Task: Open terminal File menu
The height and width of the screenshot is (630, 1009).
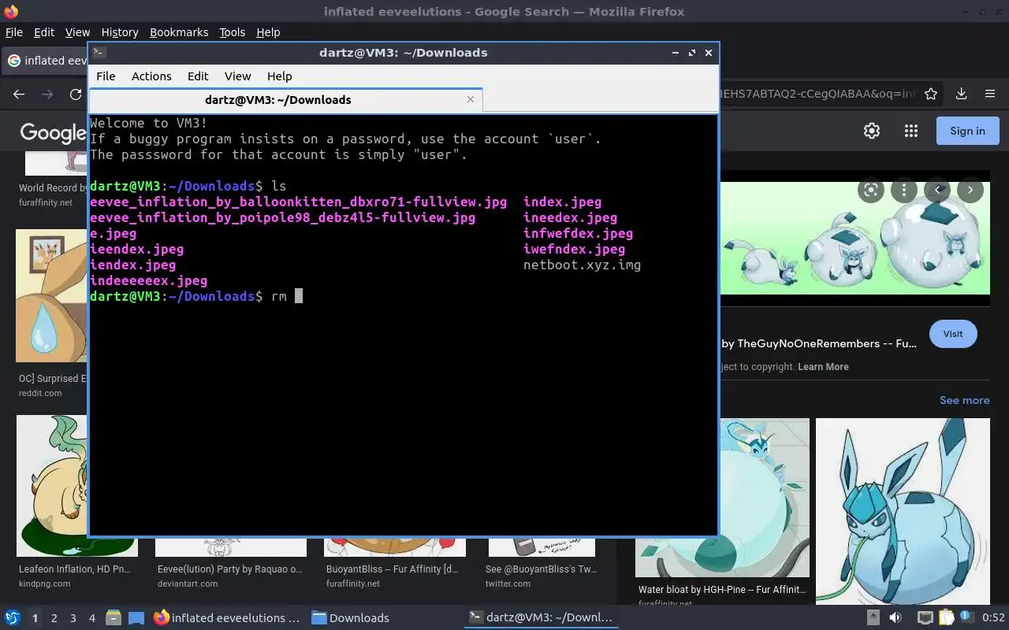Action: click(106, 76)
